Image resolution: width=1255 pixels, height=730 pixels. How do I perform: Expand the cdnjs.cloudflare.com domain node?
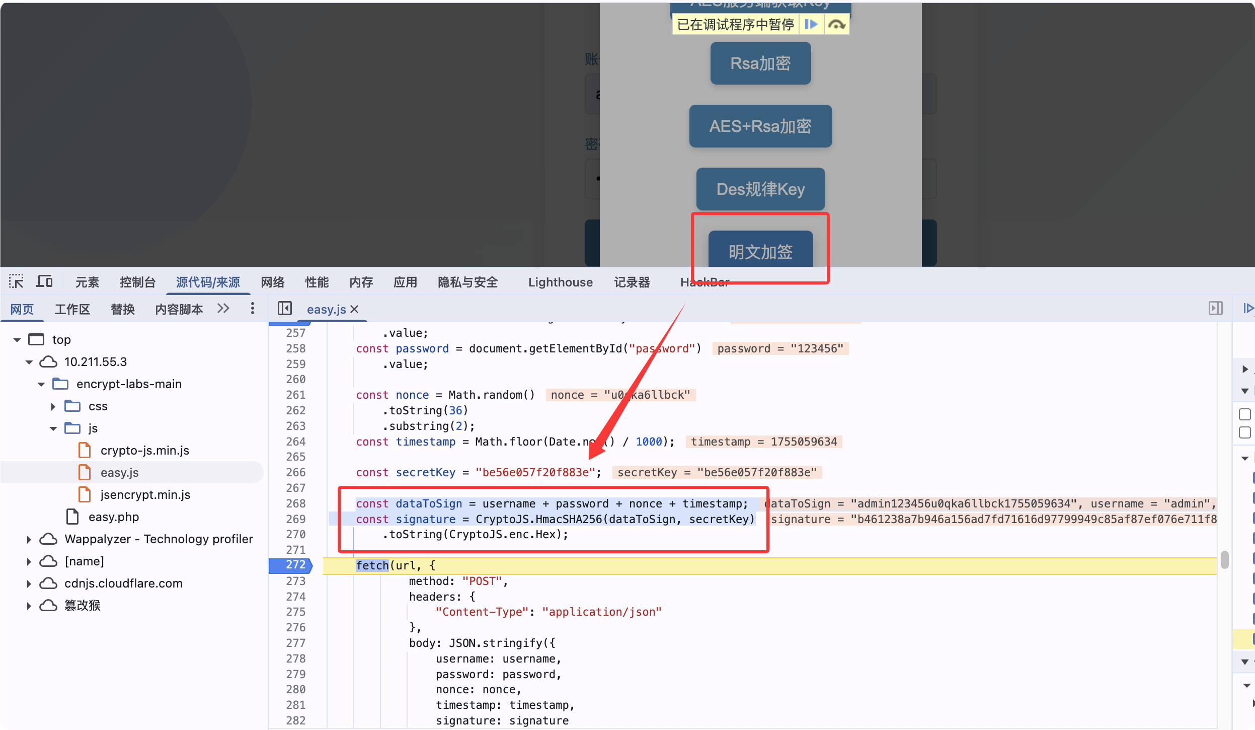click(x=29, y=583)
